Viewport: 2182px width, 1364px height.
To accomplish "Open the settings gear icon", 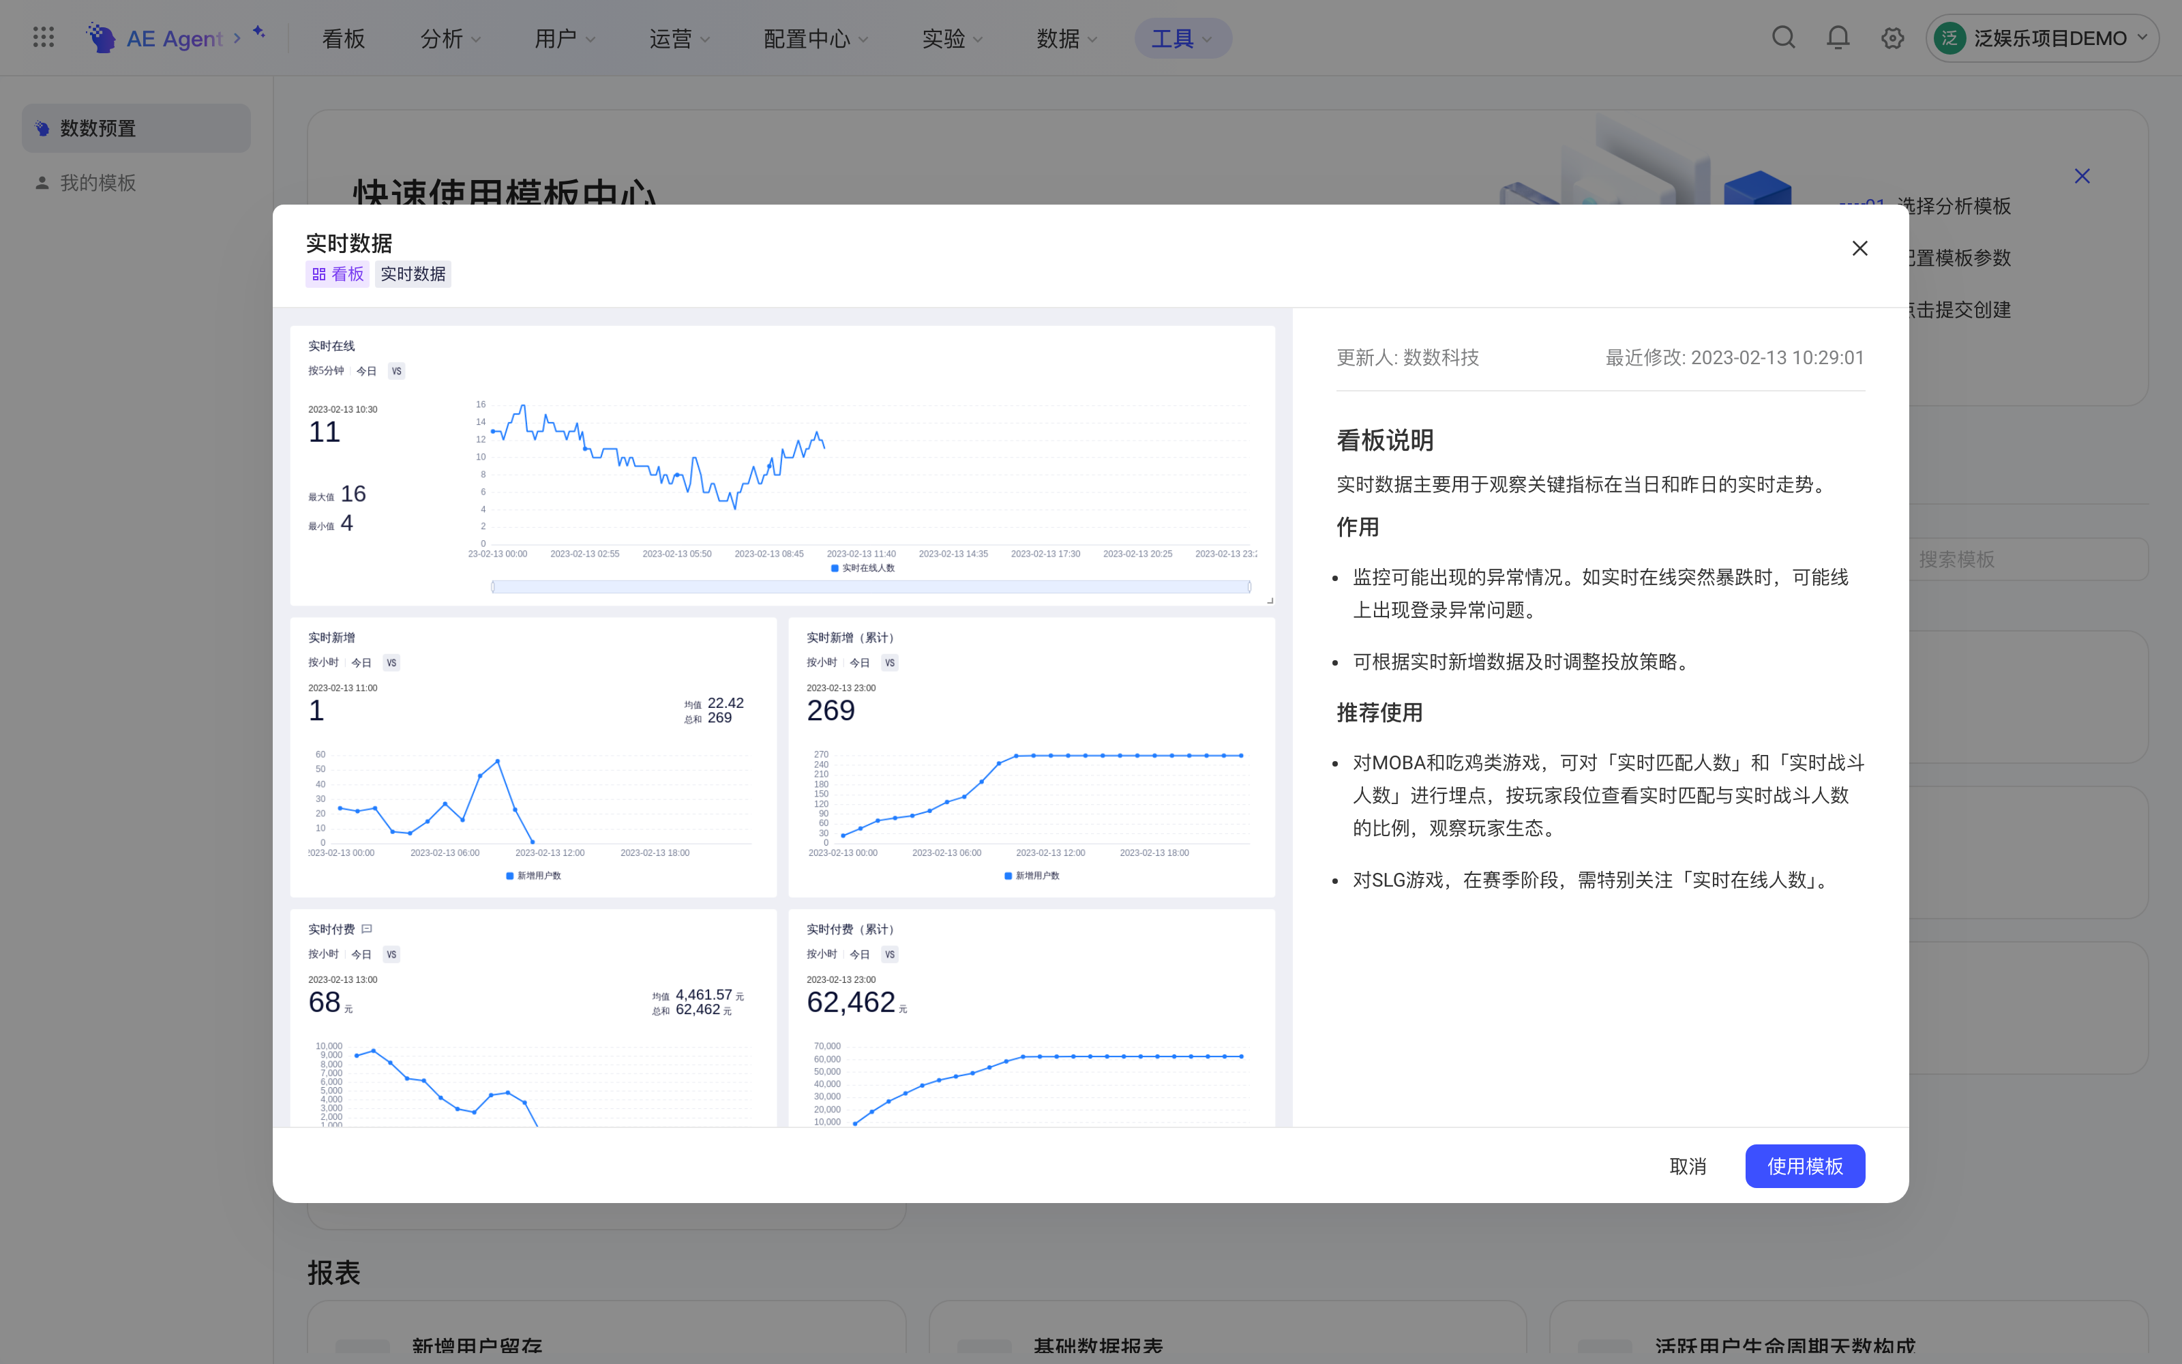I will (1893, 38).
